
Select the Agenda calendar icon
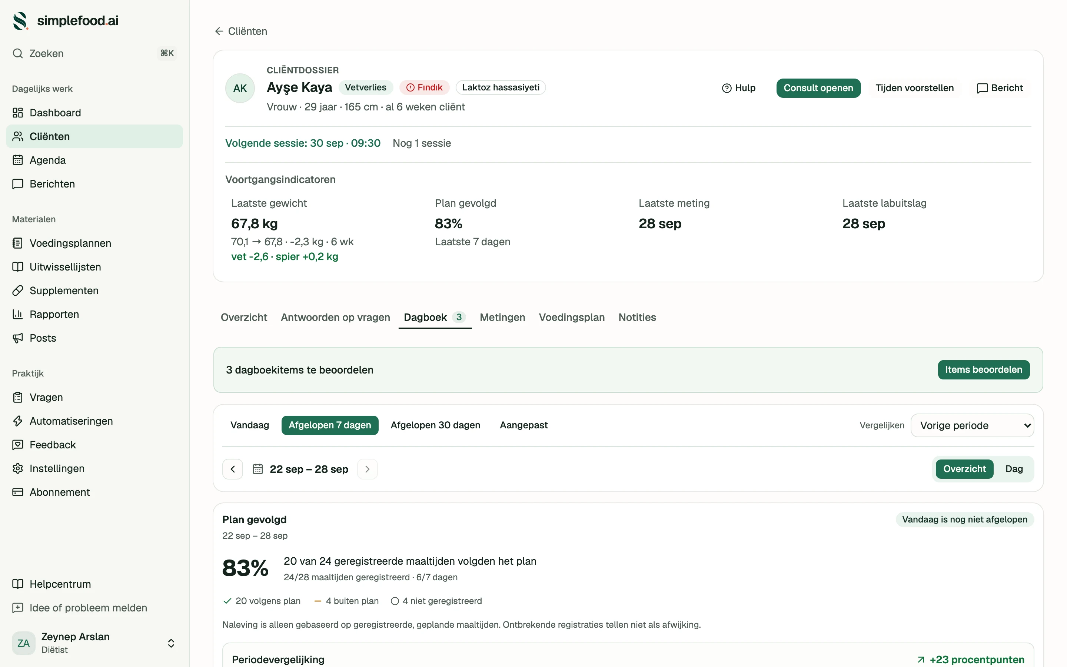coord(18,160)
